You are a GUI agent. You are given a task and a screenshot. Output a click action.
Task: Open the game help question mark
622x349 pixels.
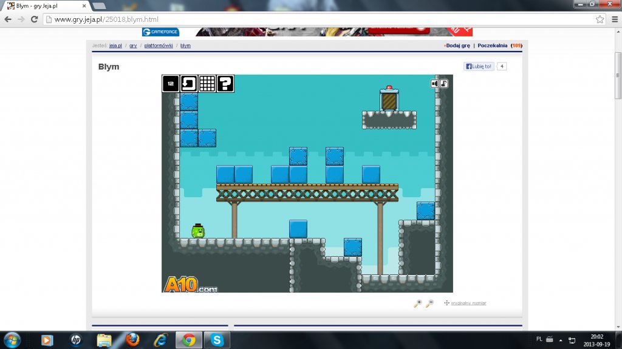click(225, 84)
